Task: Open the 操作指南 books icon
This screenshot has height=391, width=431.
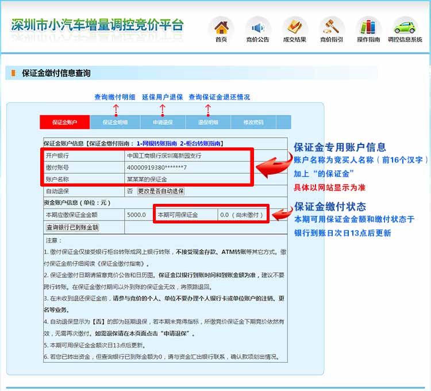Action: (368, 26)
